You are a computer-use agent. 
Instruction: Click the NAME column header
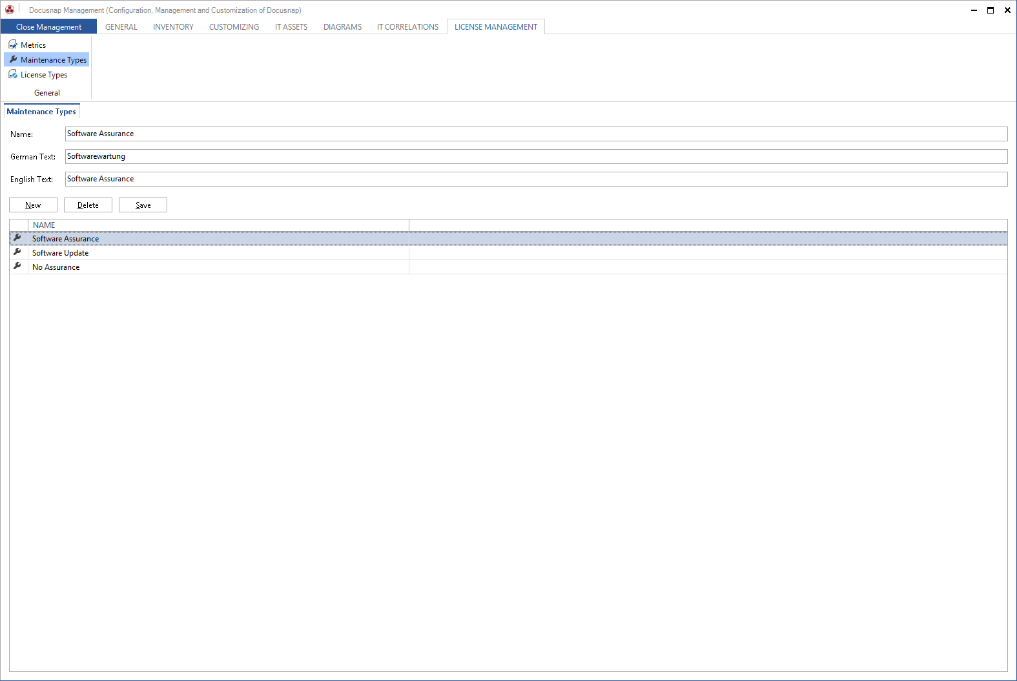tap(218, 225)
